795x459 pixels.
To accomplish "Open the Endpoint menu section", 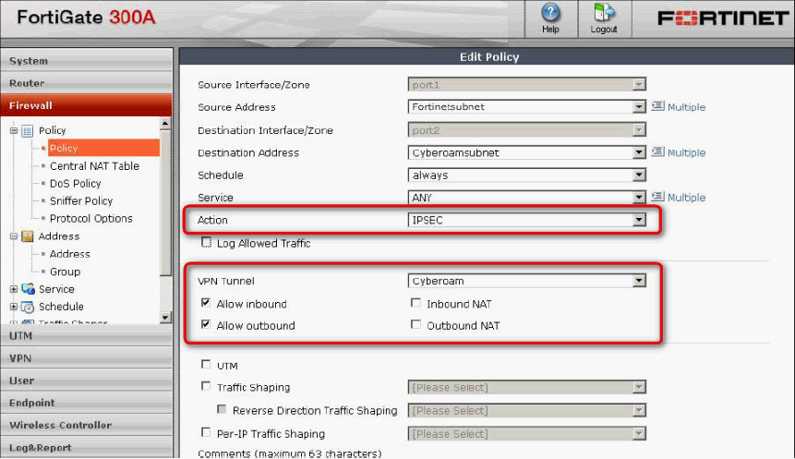I will click(86, 403).
